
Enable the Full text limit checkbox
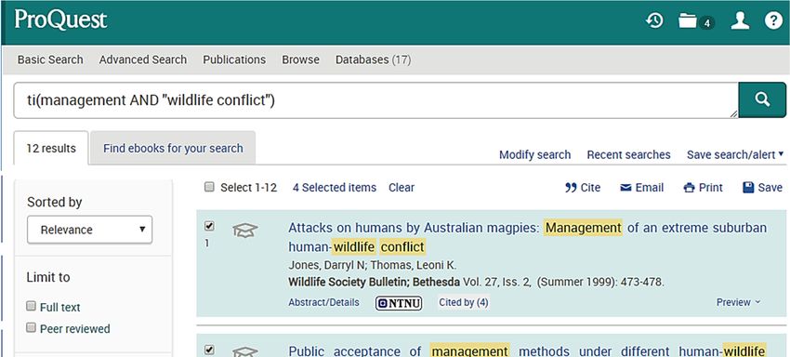tap(32, 306)
